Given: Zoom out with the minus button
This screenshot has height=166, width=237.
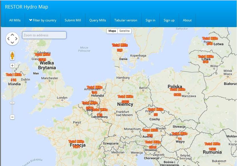Looking at the screenshot, I should coord(12,117).
